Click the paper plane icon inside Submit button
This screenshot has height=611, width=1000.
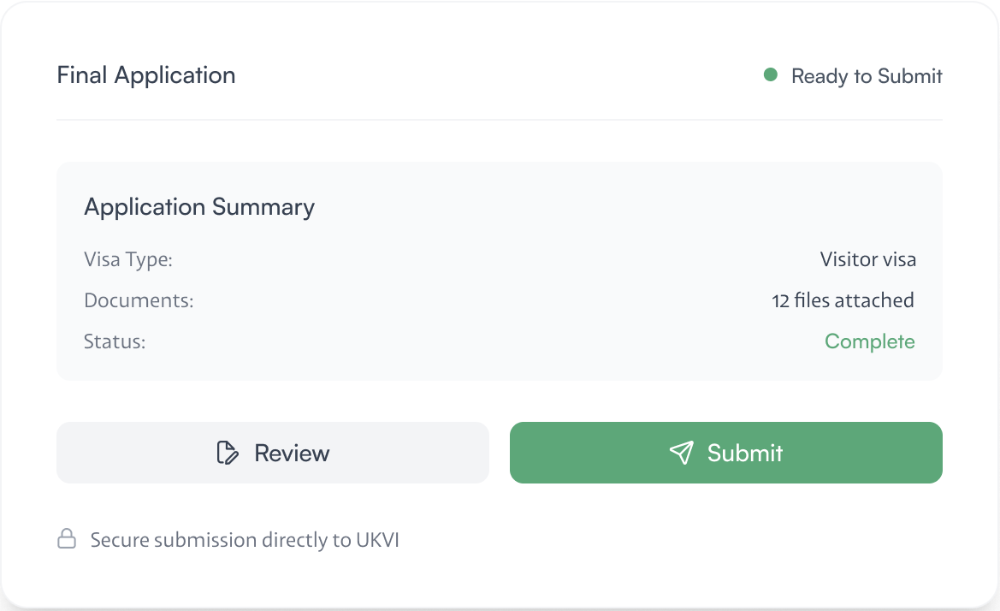click(680, 453)
